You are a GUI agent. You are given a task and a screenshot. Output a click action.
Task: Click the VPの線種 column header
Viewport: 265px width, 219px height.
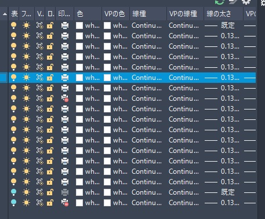183,14
